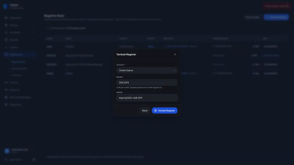Focus the Kode field containing DOCOP3

(x=147, y=82)
